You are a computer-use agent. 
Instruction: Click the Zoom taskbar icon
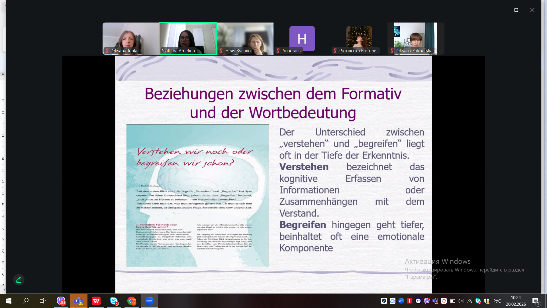click(x=149, y=301)
